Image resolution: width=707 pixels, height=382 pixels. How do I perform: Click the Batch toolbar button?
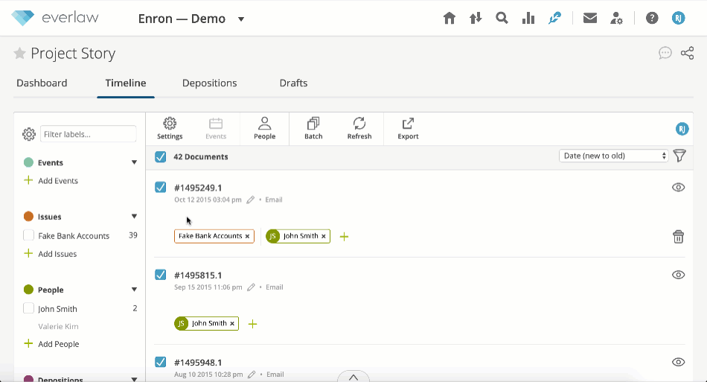(313, 129)
